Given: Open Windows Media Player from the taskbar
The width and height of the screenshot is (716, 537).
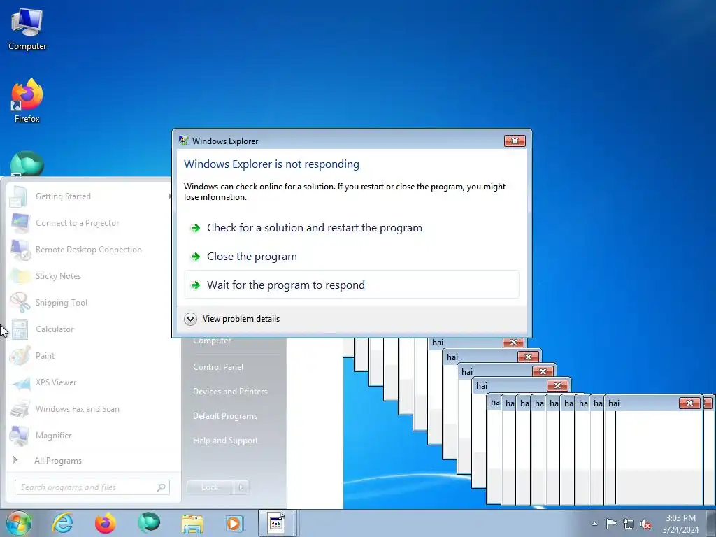Looking at the screenshot, I should click(235, 523).
